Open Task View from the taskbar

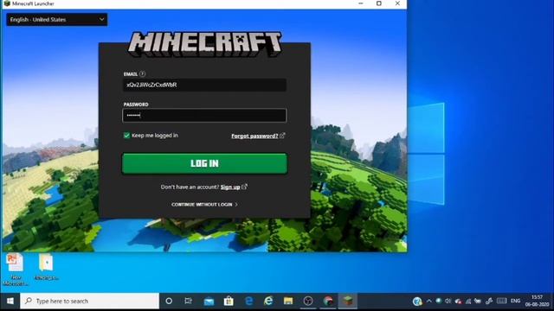tap(189, 301)
